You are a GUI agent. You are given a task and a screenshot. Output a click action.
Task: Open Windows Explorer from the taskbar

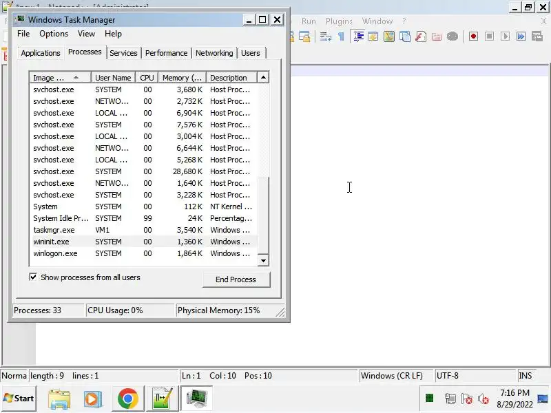pyautogui.click(x=59, y=399)
